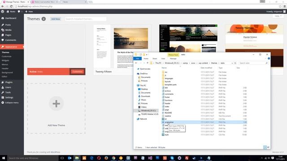This screenshot has height=161, width=287.
Task: Click Customize on the active theme
Action: (77, 72)
